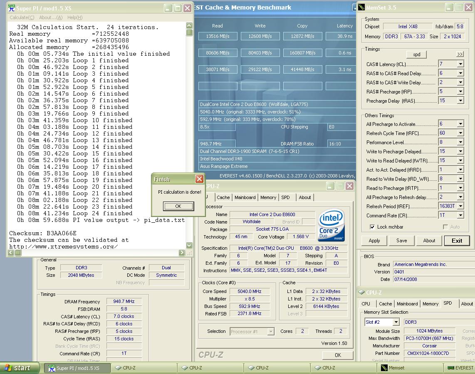The image size is (475, 374).
Task: Click Apply button in MemSet
Action: click(x=374, y=241)
